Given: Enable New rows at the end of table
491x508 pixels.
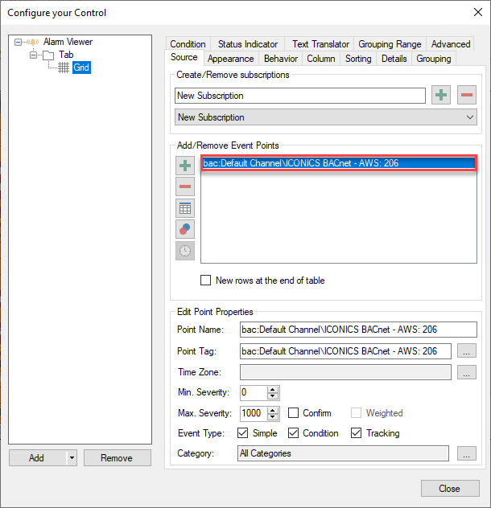Looking at the screenshot, I should click(x=205, y=281).
